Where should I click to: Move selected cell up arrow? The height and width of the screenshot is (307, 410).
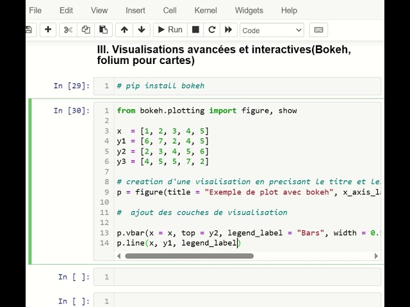click(124, 30)
